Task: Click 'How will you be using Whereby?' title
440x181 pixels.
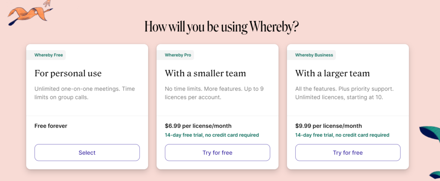Action: click(222, 27)
